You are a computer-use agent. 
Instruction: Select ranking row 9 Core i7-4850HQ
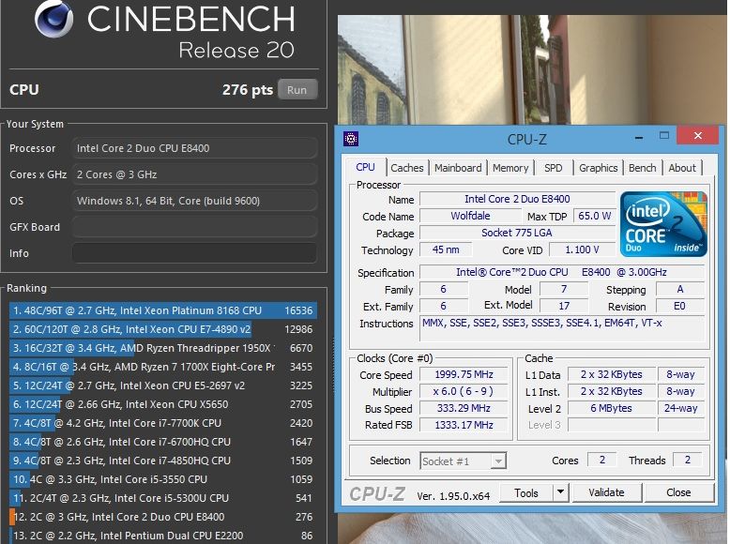(x=163, y=461)
